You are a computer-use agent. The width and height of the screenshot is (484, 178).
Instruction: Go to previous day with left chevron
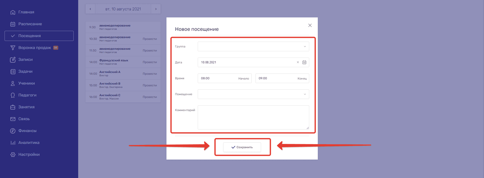[x=90, y=9]
